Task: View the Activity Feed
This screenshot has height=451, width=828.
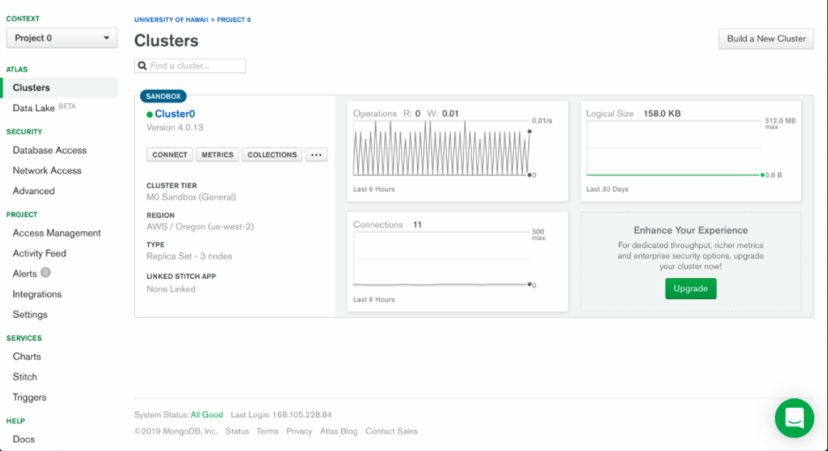Action: [x=40, y=253]
